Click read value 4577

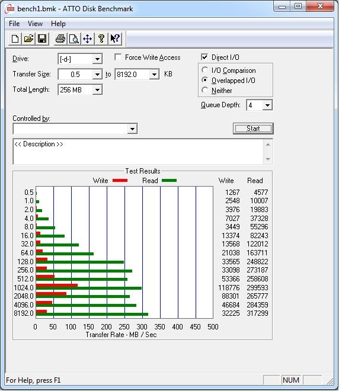261,193
